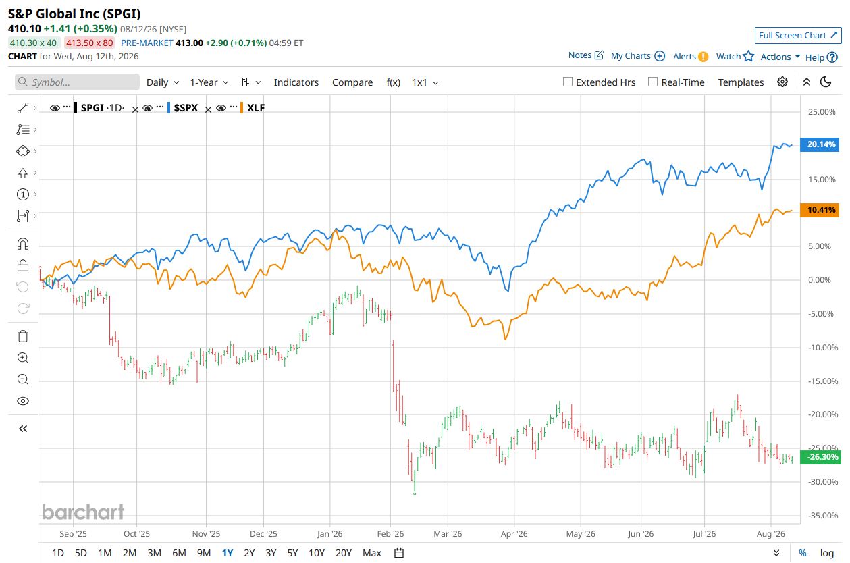Select the 5D time range
Viewport: 850px width, 563px height.
[x=80, y=553]
